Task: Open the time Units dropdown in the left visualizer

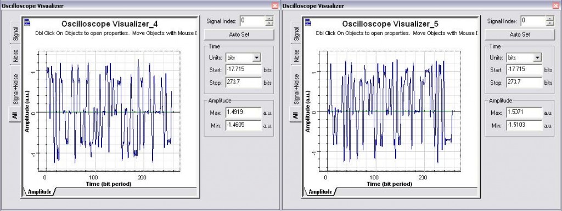Action: 256,57
